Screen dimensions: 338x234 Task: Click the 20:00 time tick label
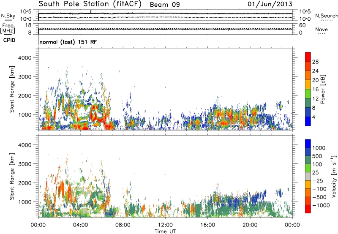click(250, 225)
